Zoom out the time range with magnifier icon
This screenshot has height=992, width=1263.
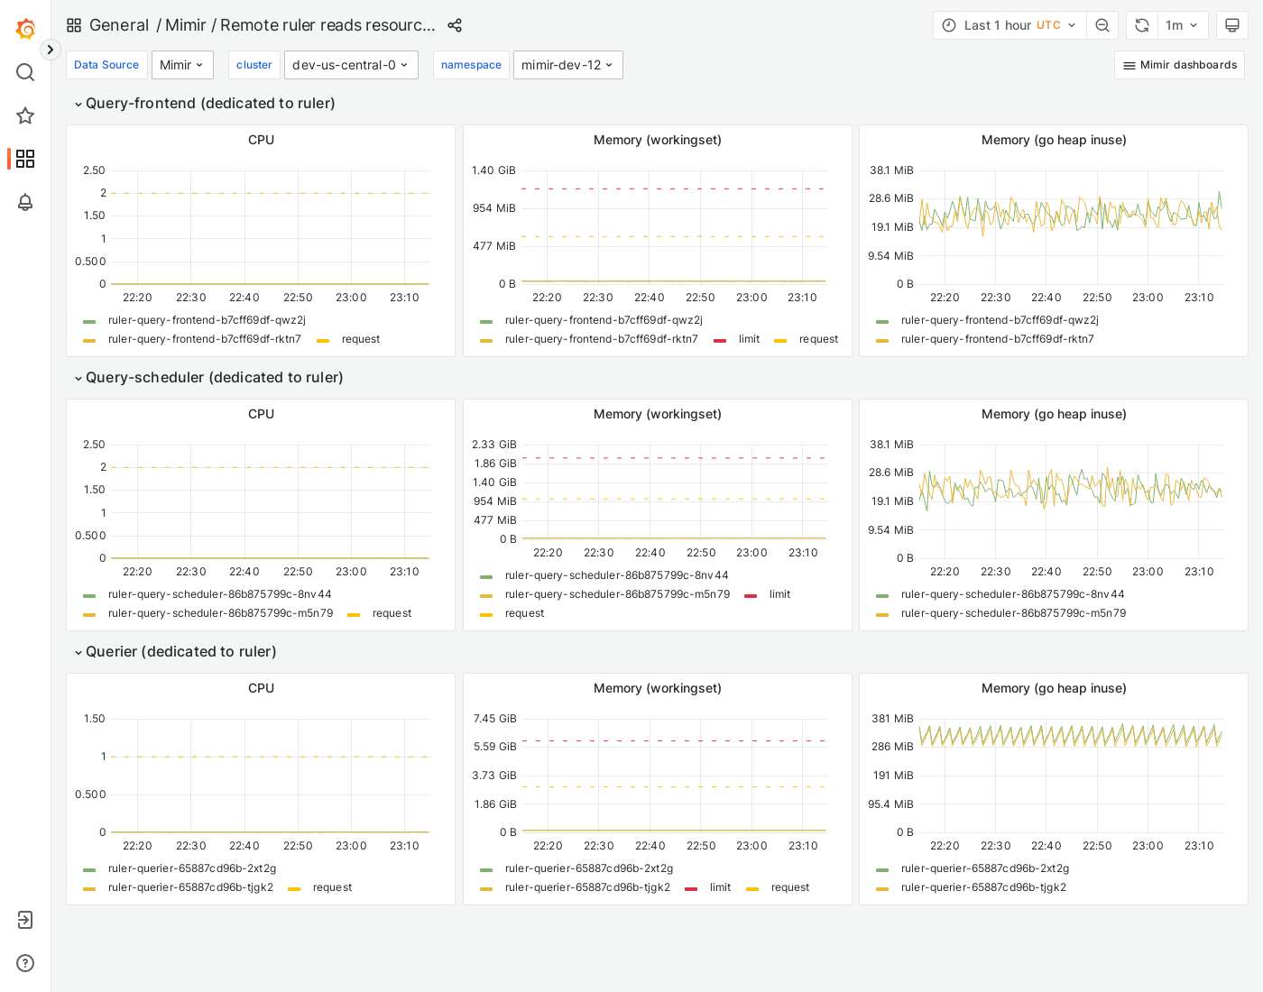[x=1102, y=25]
